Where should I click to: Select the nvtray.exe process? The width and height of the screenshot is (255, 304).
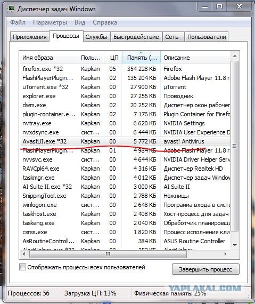[x=125, y=123]
